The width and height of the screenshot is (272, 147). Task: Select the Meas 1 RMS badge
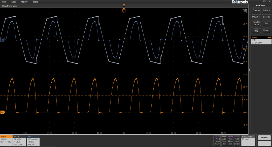(261, 40)
